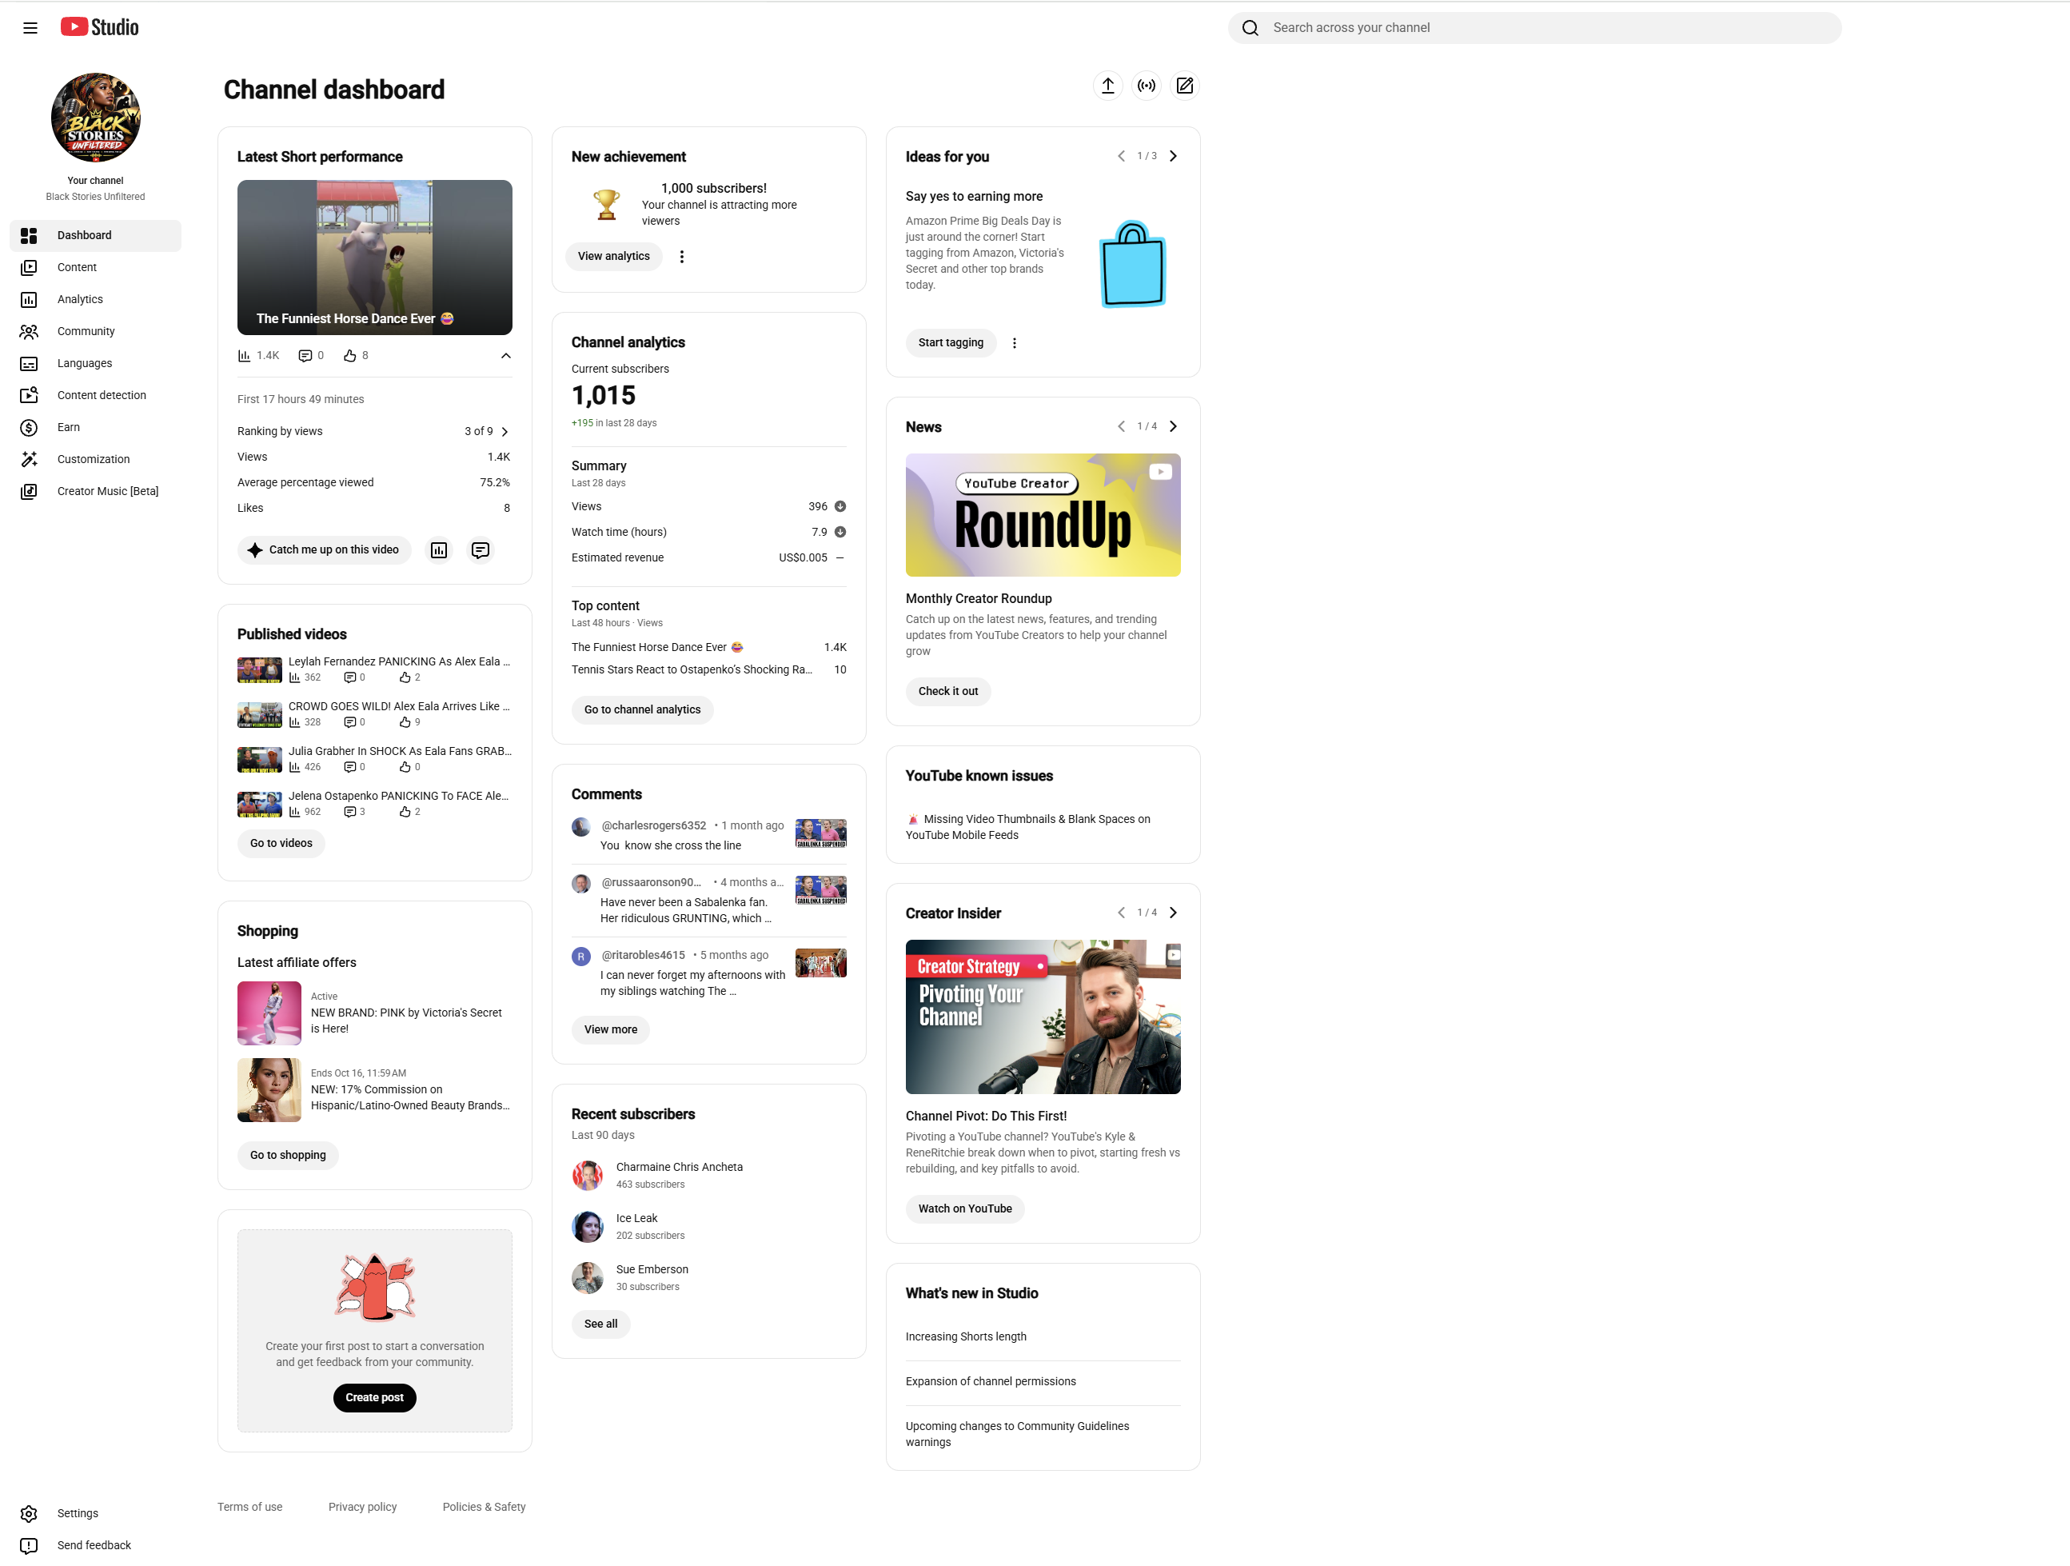Click the channel profile avatar
The width and height of the screenshot is (2070, 1566).
pos(95,118)
